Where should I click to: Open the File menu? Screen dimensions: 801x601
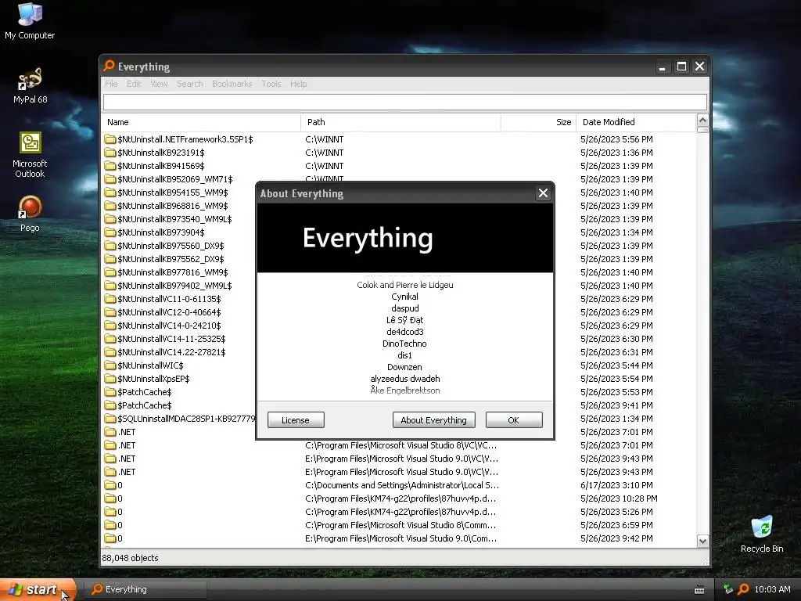pyautogui.click(x=111, y=84)
